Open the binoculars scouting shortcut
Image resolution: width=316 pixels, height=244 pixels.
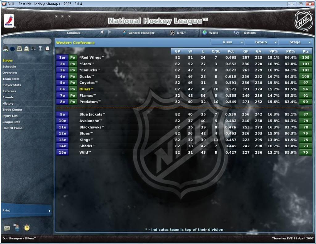pos(33,49)
